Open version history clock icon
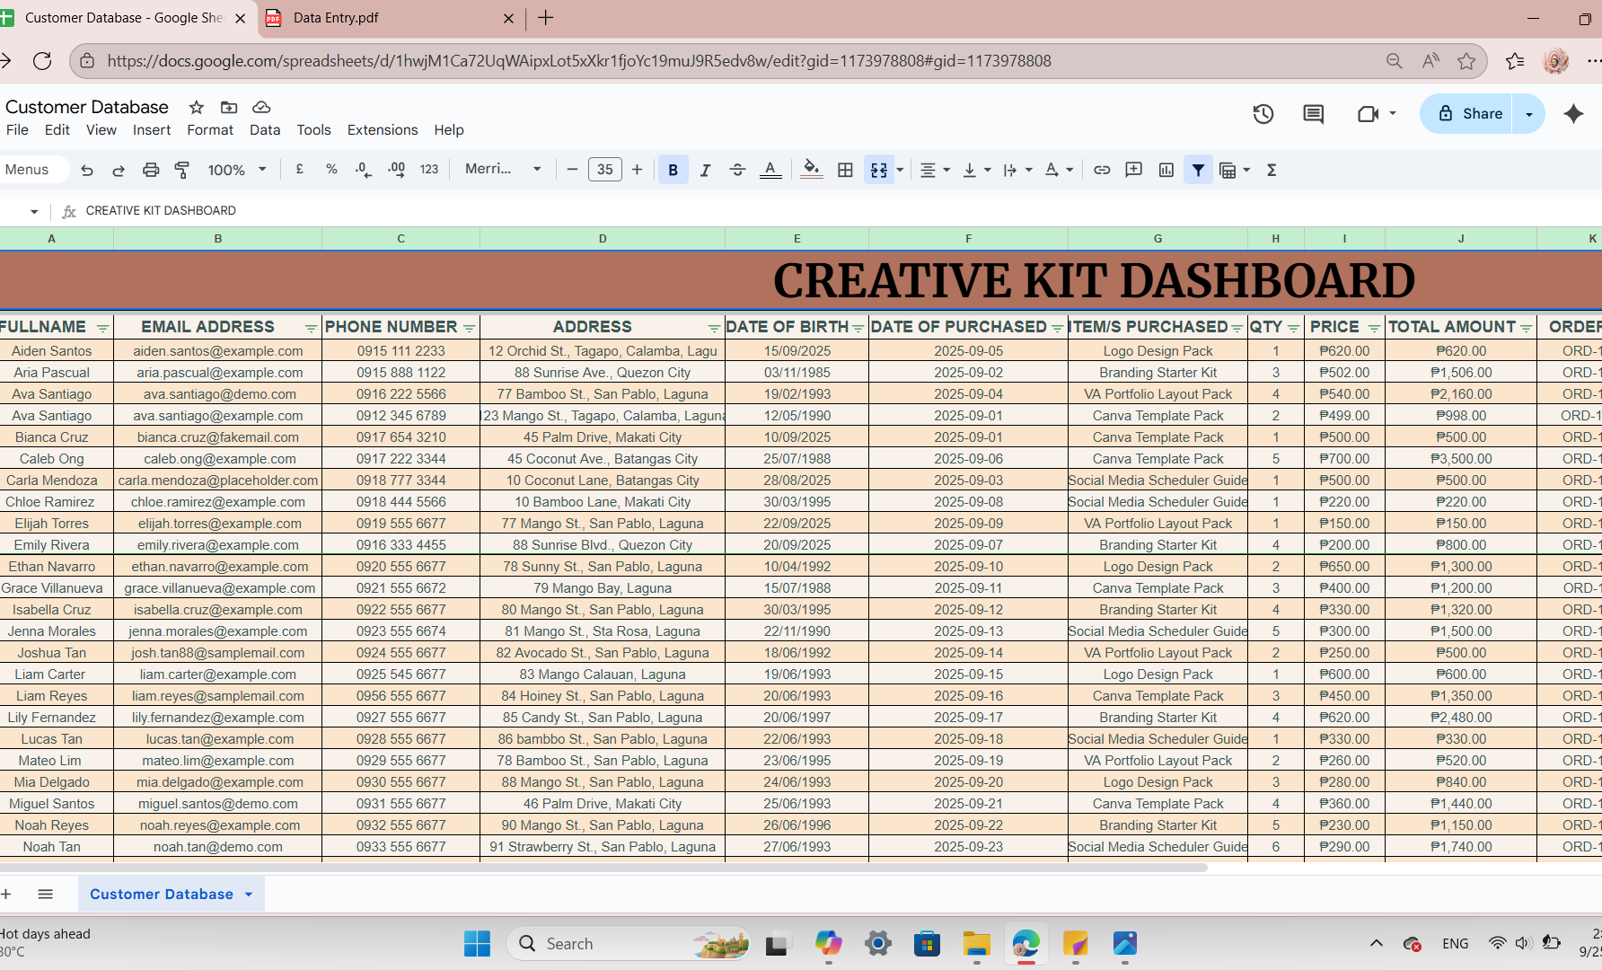This screenshot has width=1602, height=970. (x=1263, y=114)
